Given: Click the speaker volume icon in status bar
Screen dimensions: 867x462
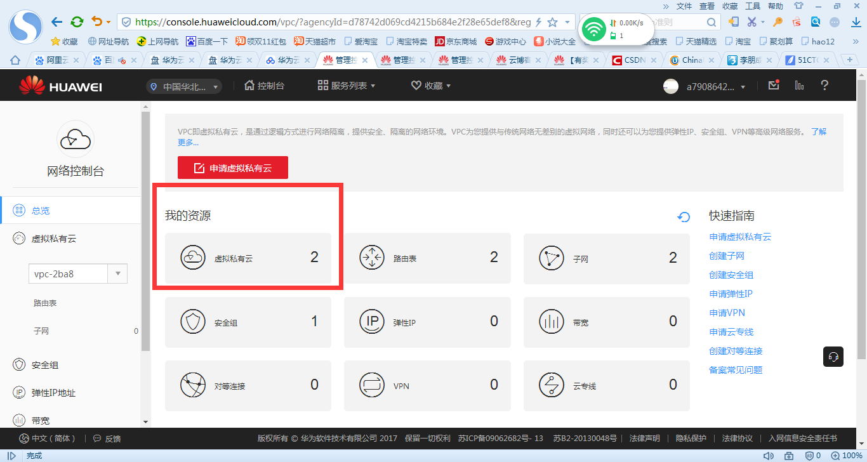Looking at the screenshot, I should pyautogui.click(x=769, y=456).
